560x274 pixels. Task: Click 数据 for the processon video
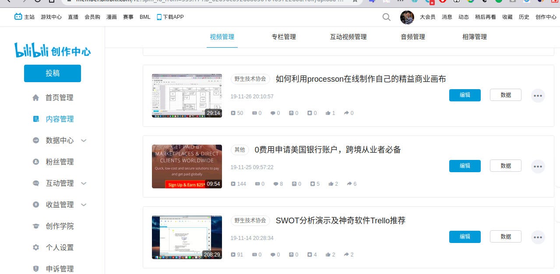[x=506, y=95]
